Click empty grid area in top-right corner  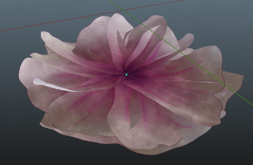233,16
